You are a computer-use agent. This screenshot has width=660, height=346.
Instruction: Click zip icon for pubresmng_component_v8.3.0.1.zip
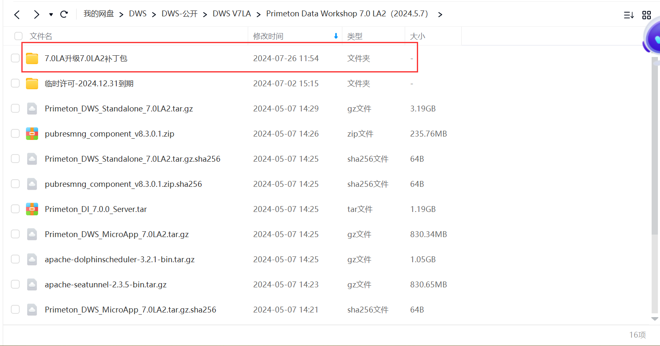tap(32, 134)
